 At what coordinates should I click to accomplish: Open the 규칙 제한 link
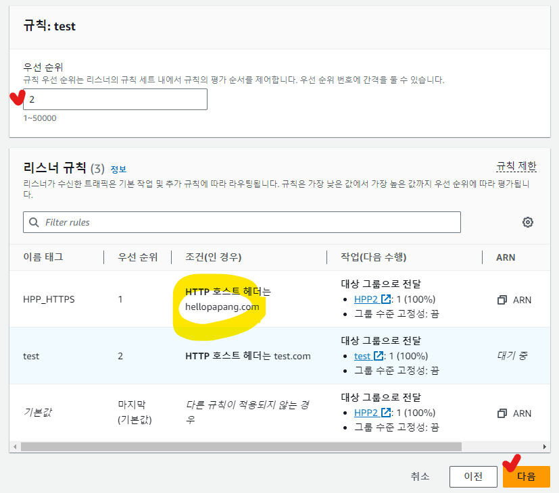(x=516, y=166)
